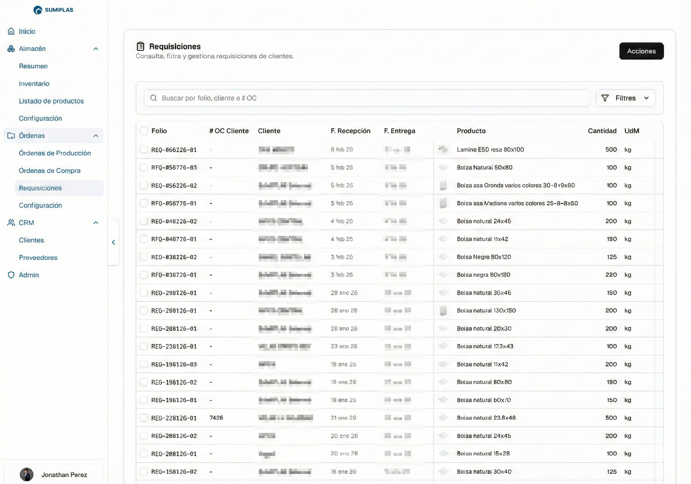Toggle the select-all checkbox by the Folio header
The height and width of the screenshot is (484, 691).
point(144,131)
